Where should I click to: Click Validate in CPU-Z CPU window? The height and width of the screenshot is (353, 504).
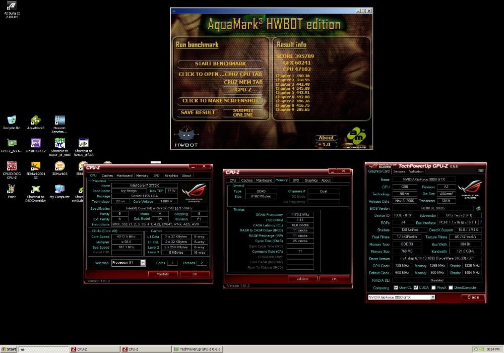click(x=163, y=274)
